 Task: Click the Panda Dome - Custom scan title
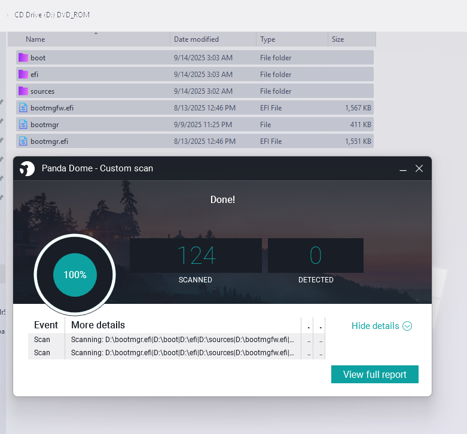[x=97, y=168]
